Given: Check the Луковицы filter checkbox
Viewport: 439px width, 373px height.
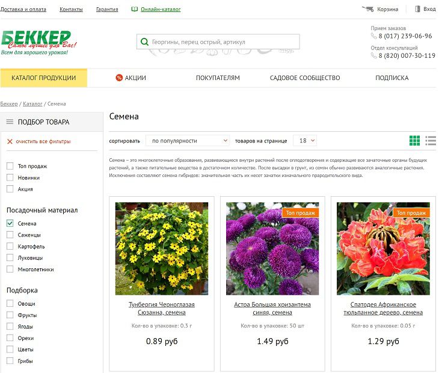Looking at the screenshot, I should tap(10, 257).
